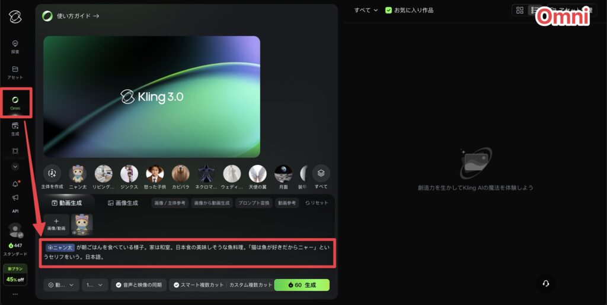
Task: Expand the sidebar chevron-down button
Action: (15, 167)
